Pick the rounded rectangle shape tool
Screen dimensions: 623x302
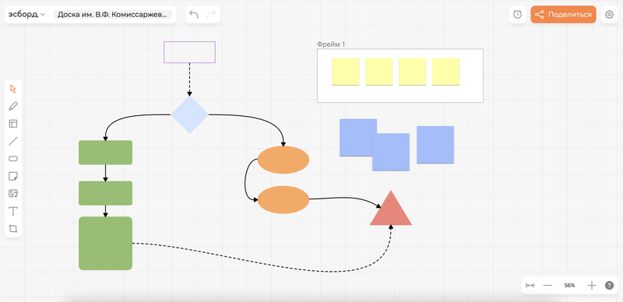[x=13, y=159]
